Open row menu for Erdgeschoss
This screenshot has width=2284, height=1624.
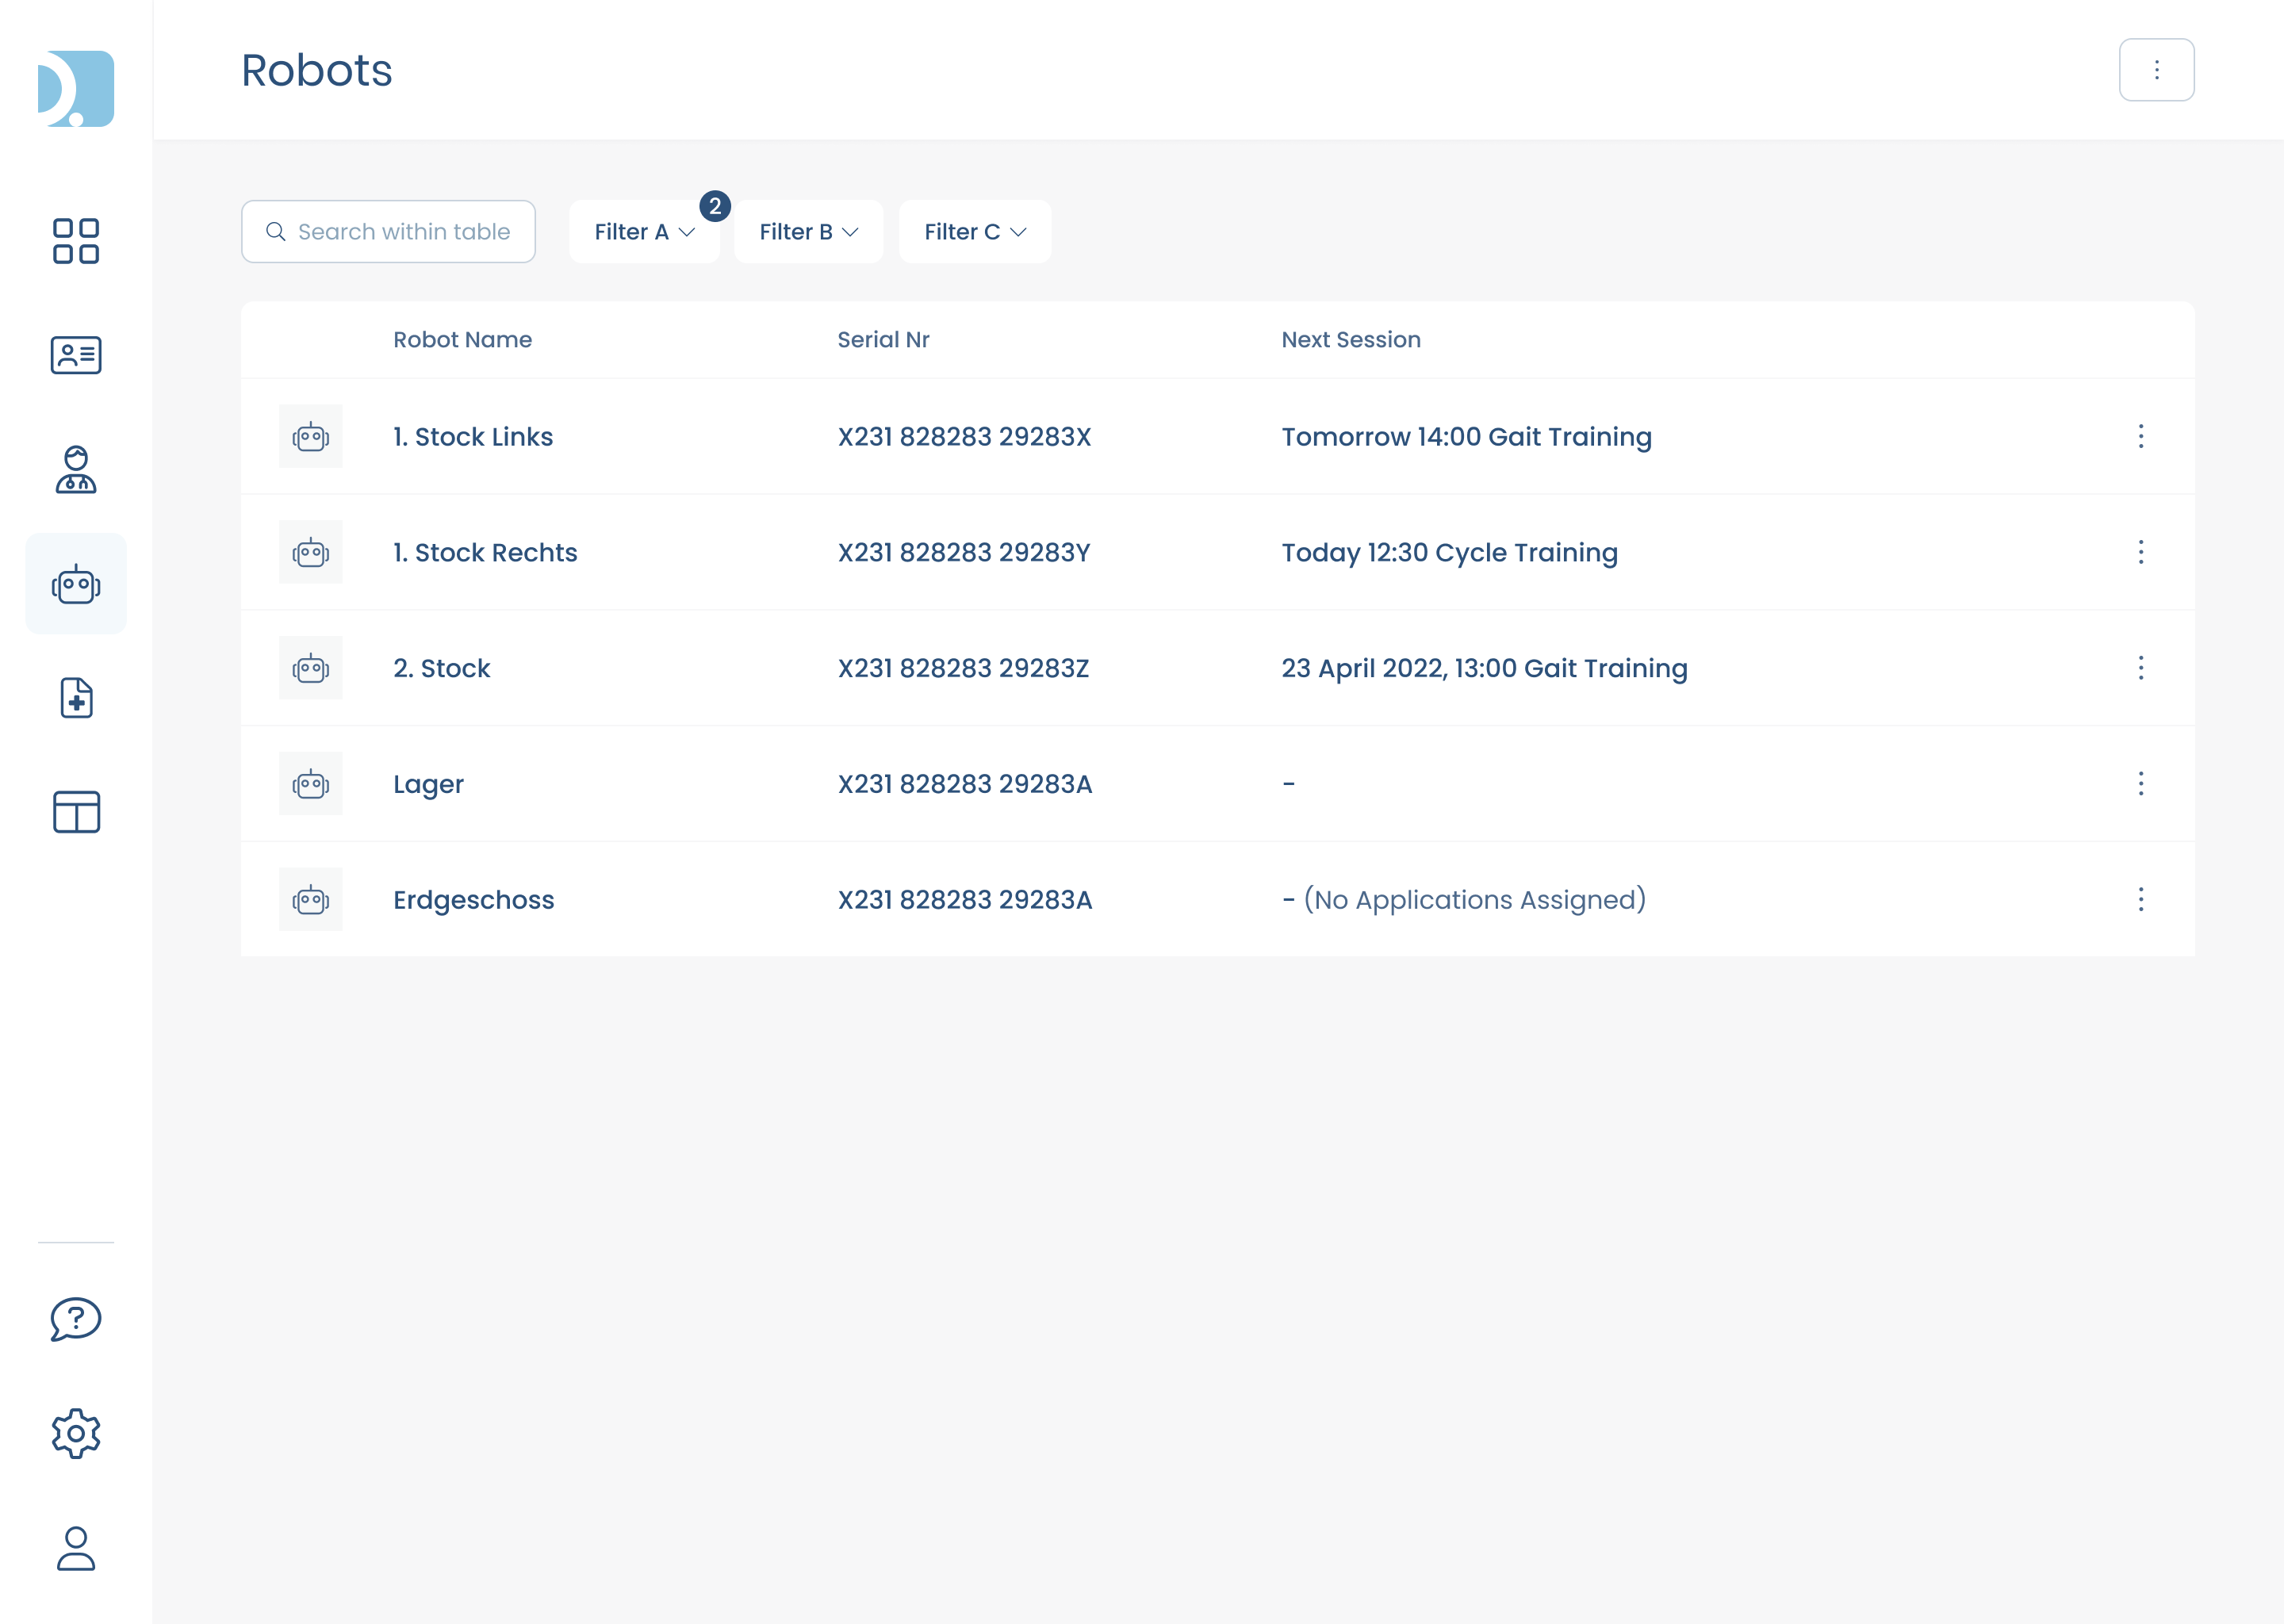pos(2141,900)
